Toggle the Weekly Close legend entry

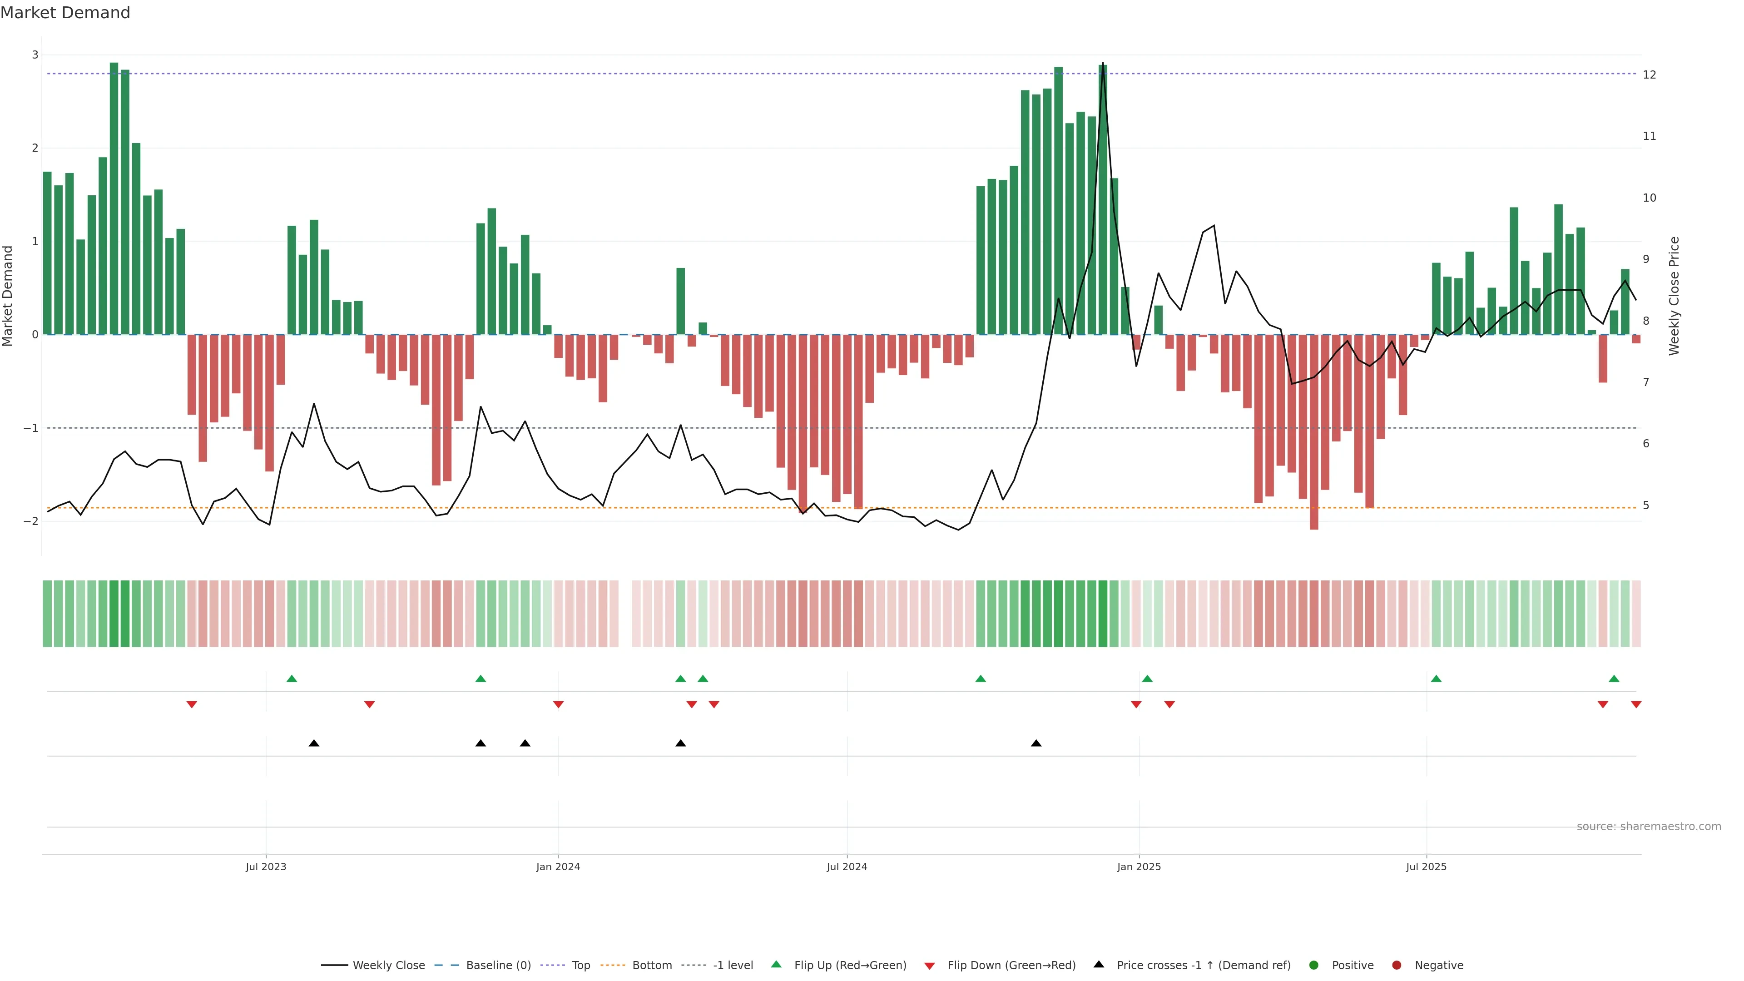pyautogui.click(x=389, y=966)
